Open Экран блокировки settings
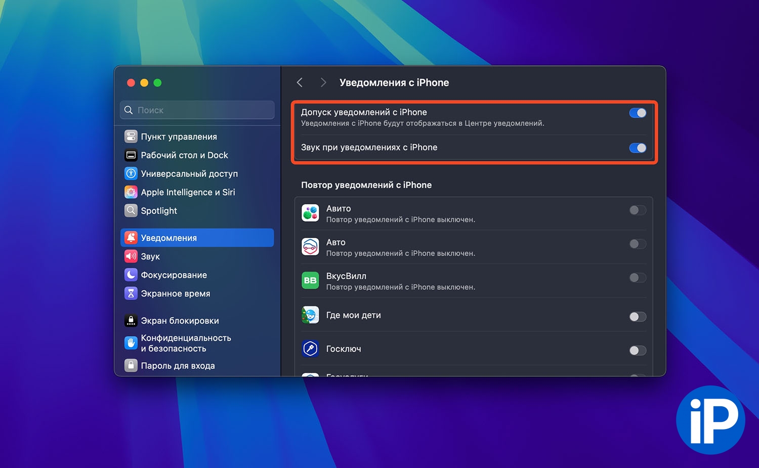 [x=197, y=321]
